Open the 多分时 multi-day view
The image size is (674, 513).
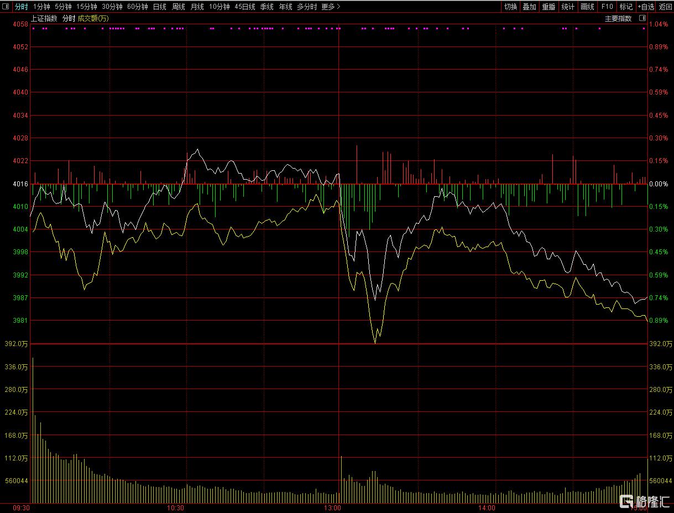pyautogui.click(x=307, y=7)
